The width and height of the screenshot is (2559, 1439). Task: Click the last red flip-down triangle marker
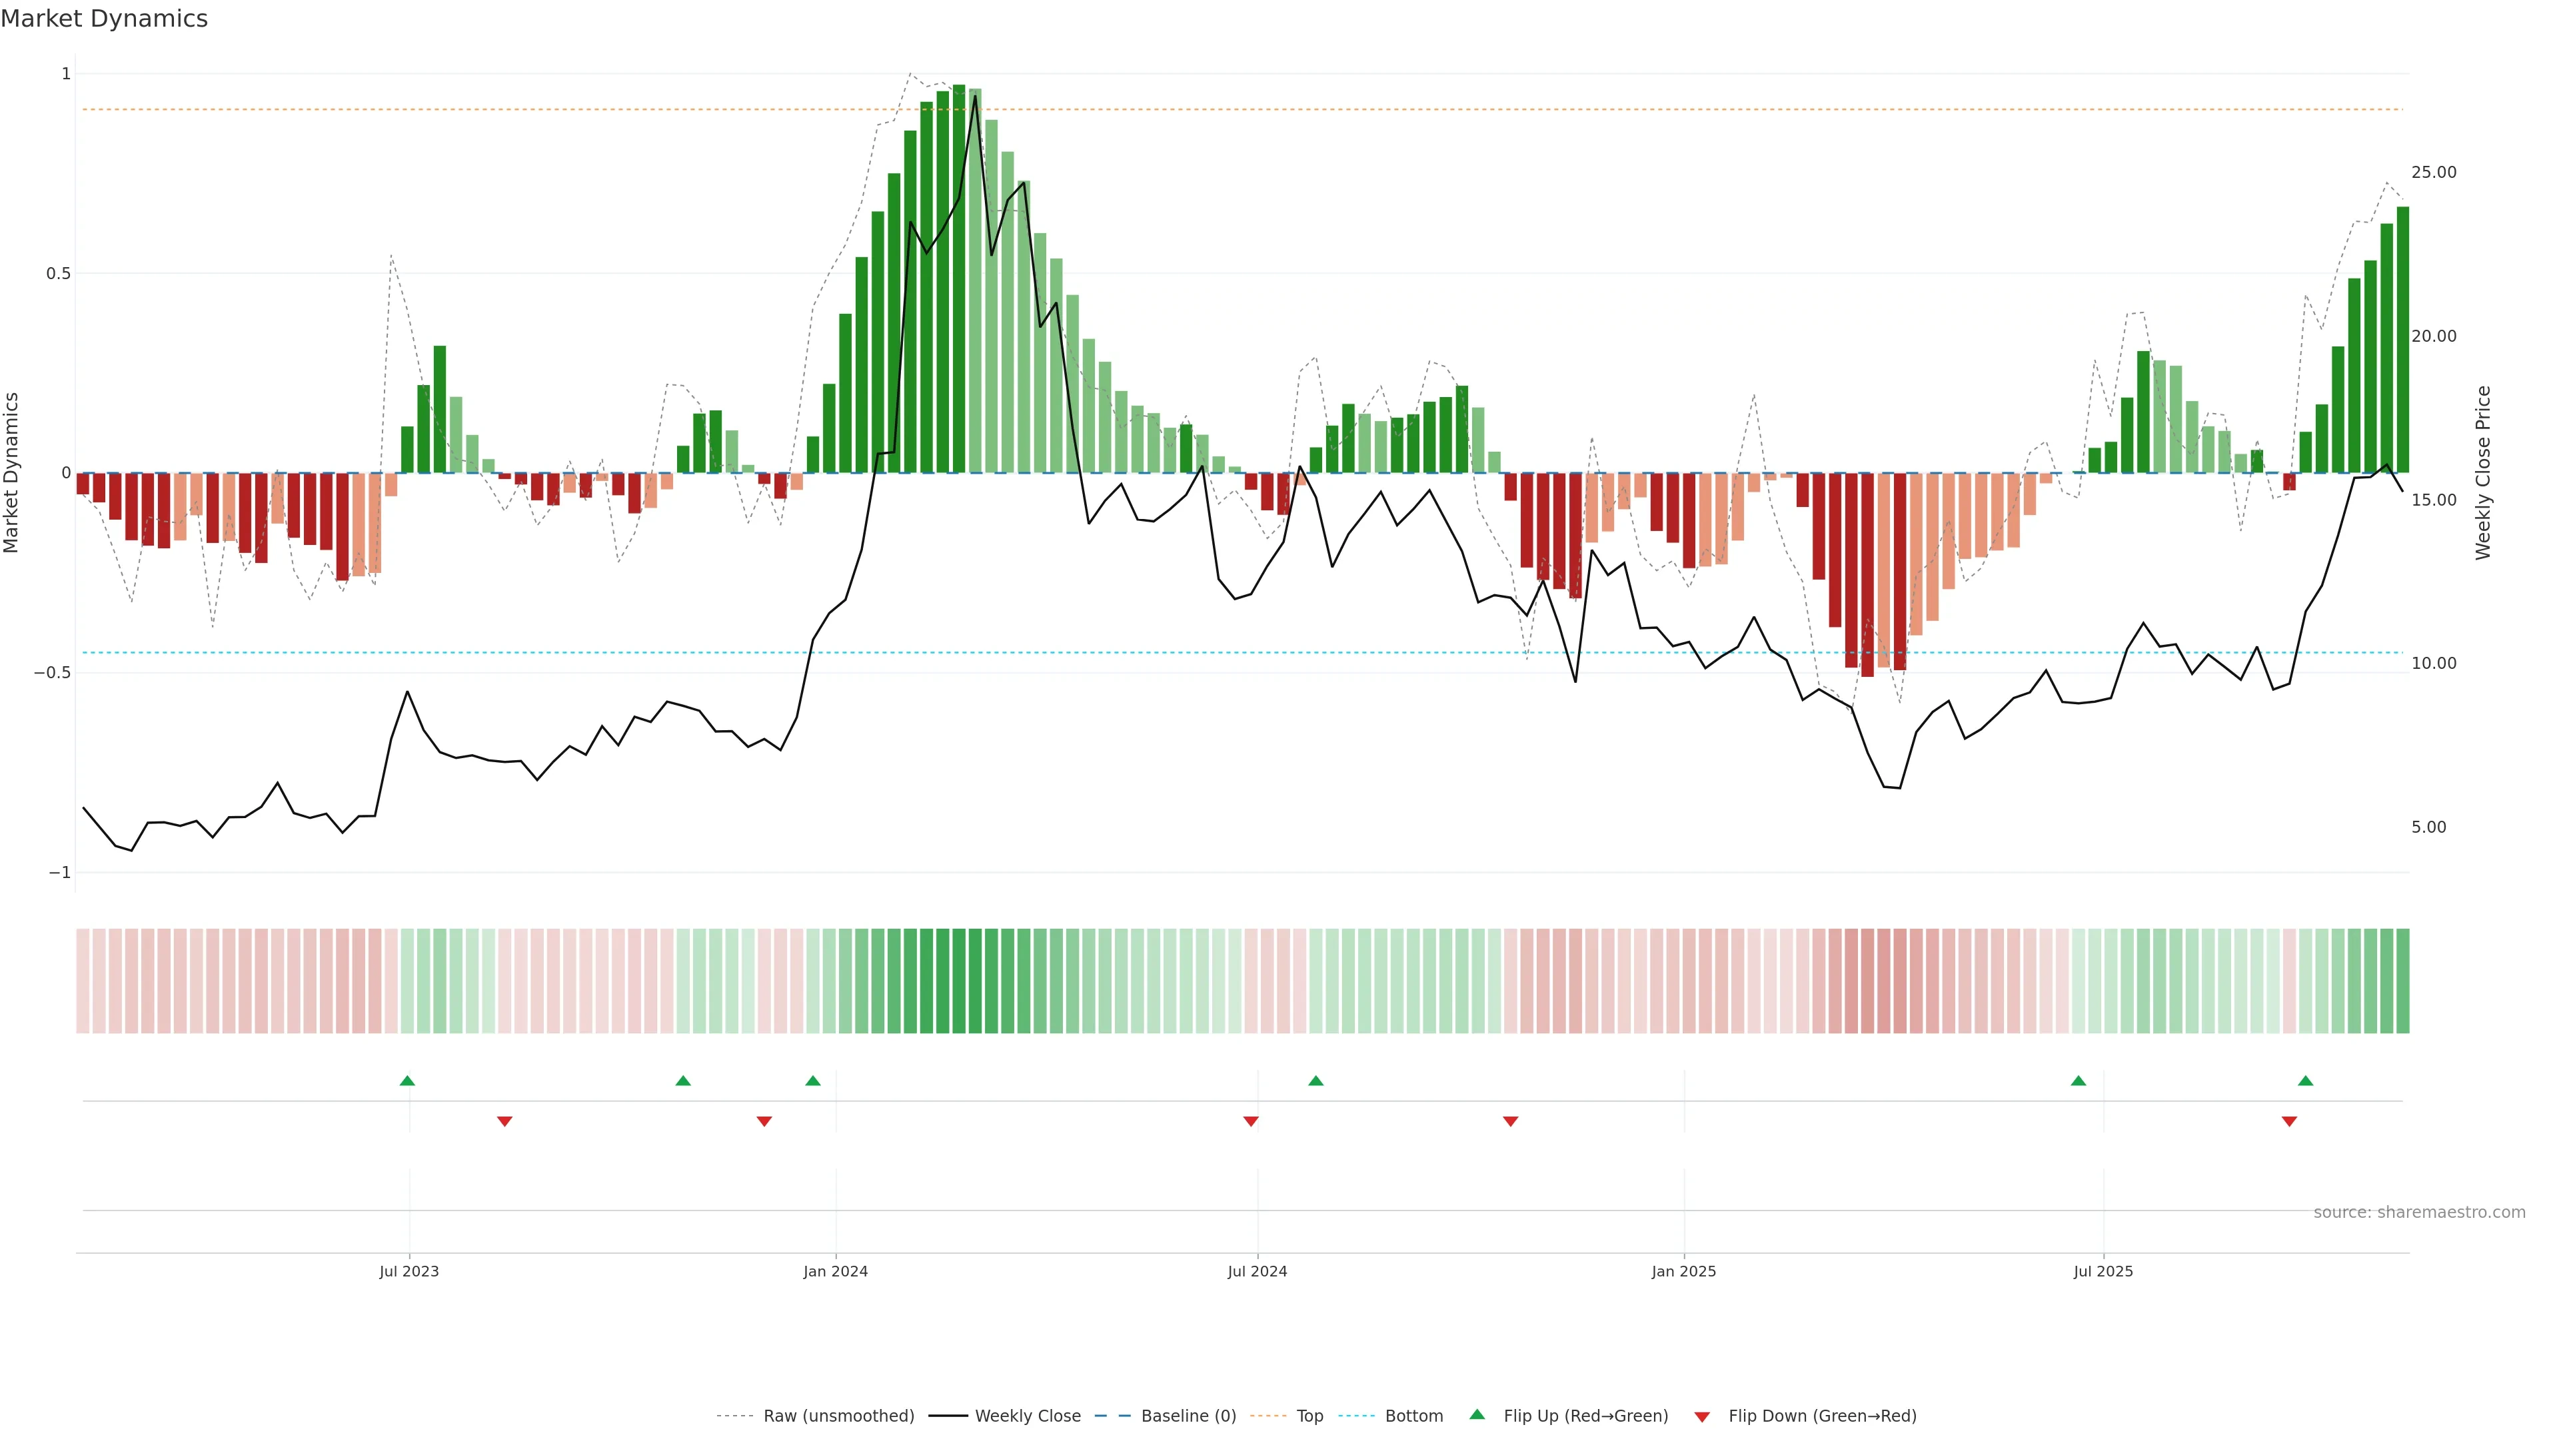click(x=2290, y=1121)
